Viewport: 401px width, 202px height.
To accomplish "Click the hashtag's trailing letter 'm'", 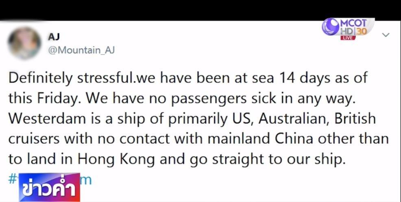I will coord(86,179).
